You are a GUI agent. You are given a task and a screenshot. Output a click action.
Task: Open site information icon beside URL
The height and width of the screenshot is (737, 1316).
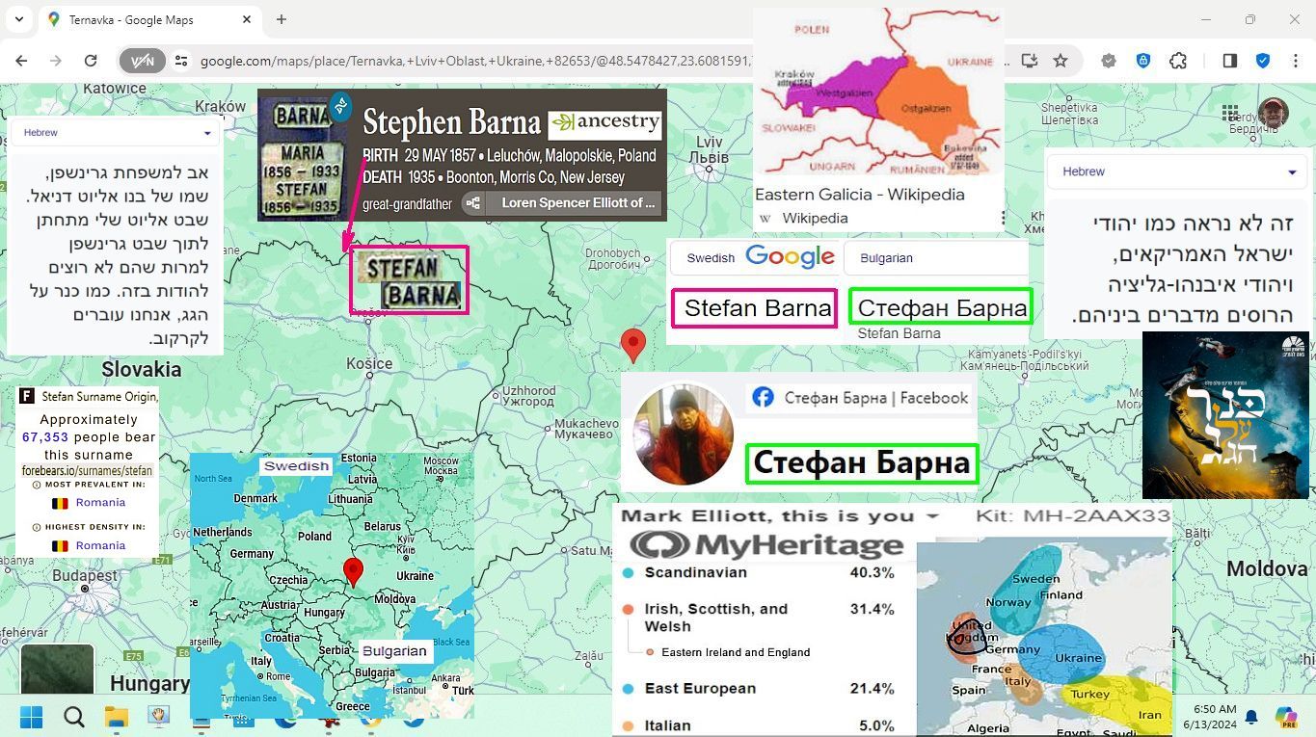pyautogui.click(x=180, y=61)
